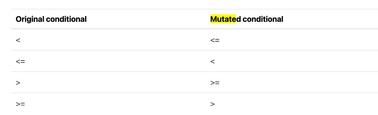Click the yellow highlighted "Mutate" text
378x115 pixels.
223,19
